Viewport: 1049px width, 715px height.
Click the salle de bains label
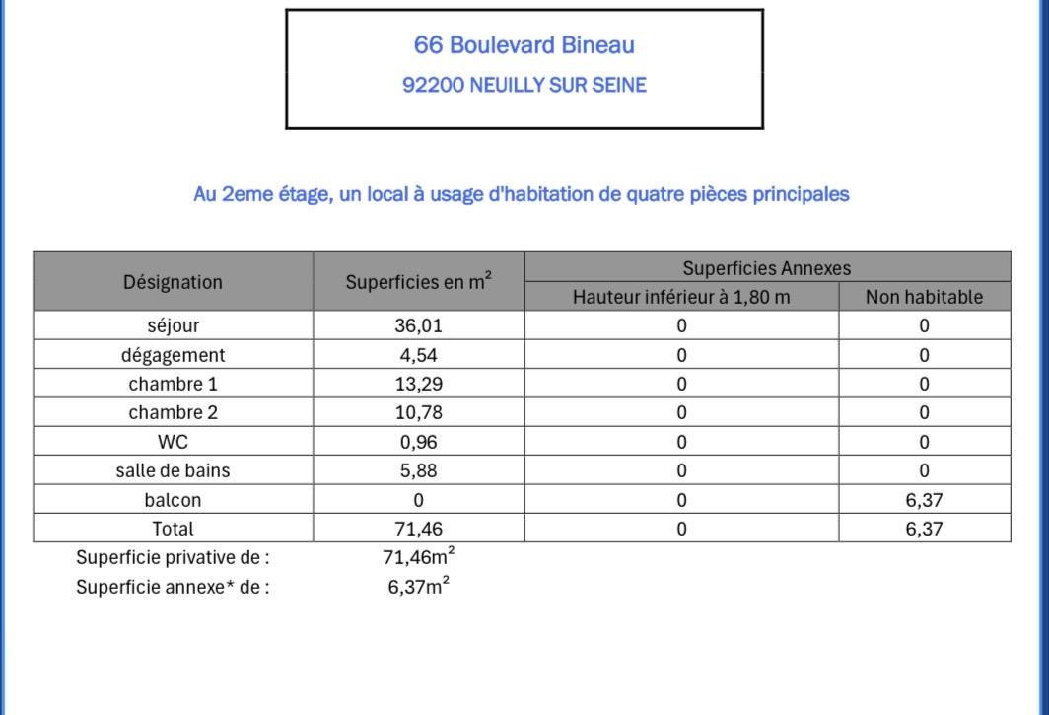(x=173, y=470)
